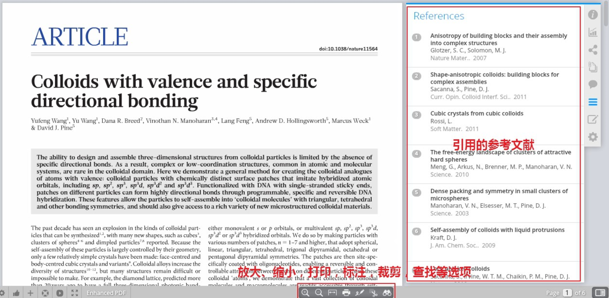Click 'J. Am. Chem. Soc.. 2009' journal text
Image resolution: width=609 pixels, height=298 pixels.
(463, 246)
